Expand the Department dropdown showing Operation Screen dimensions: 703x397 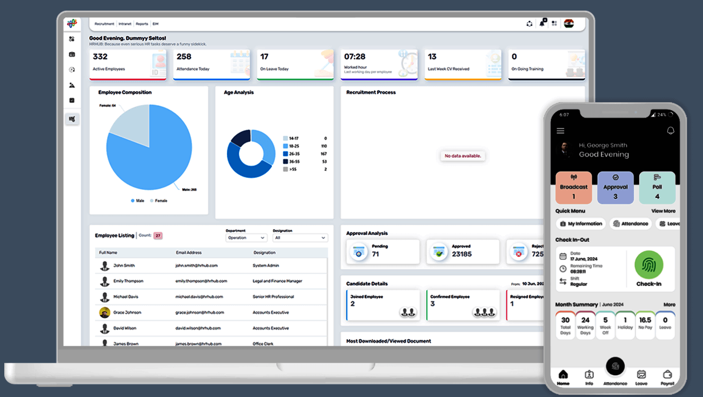pos(246,238)
